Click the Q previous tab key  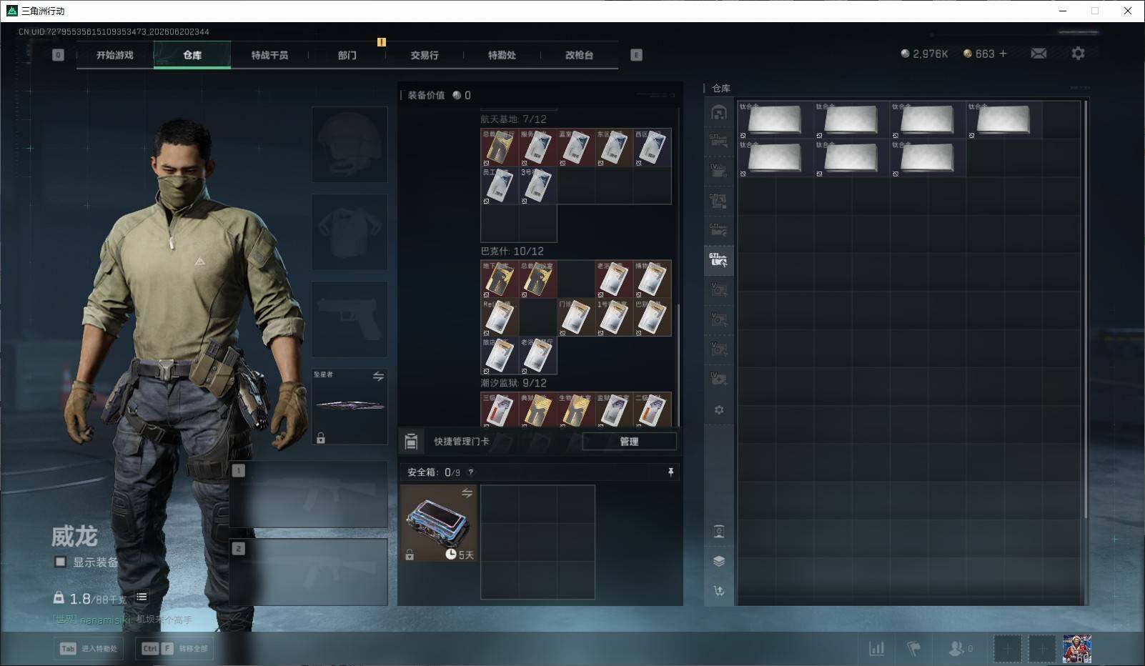click(x=58, y=55)
